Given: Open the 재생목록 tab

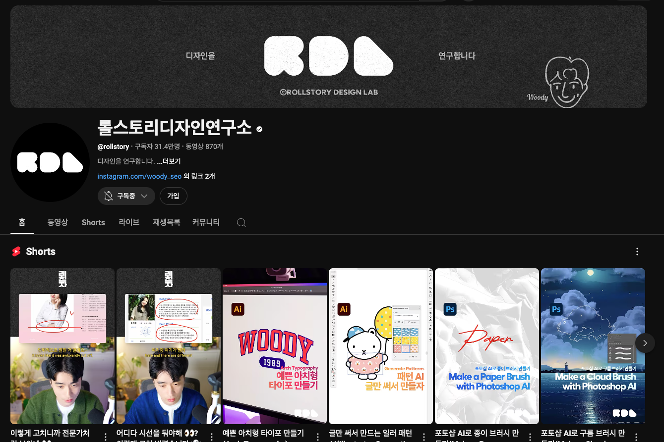Looking at the screenshot, I should (167, 222).
